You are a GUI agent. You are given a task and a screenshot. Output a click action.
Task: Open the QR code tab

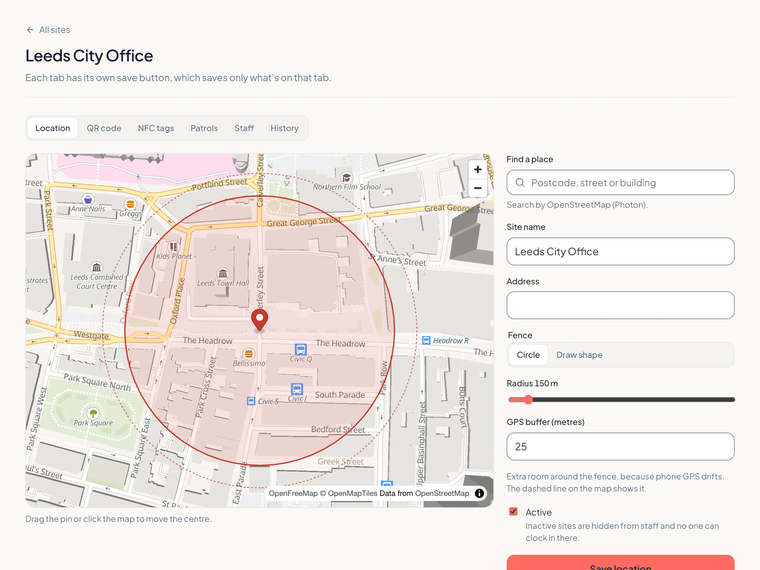104,128
